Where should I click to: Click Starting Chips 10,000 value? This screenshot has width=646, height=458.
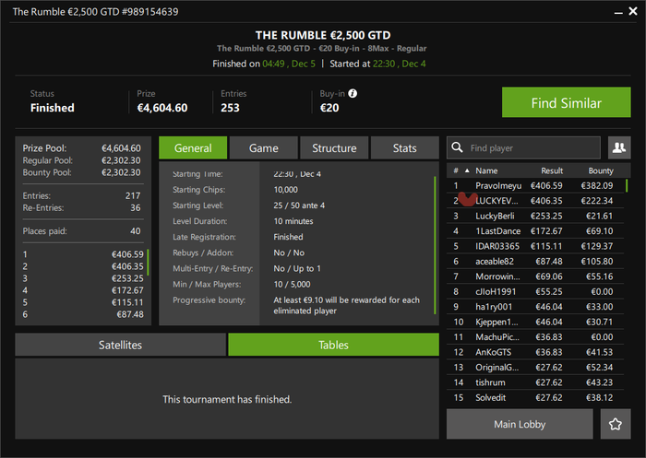[285, 190]
